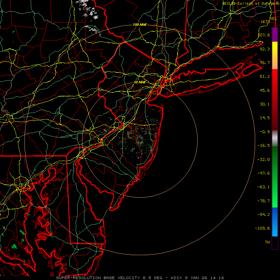This screenshot has height=280, width=280.
Task: Click the "TH" legend label
Action: click(x=267, y=242)
